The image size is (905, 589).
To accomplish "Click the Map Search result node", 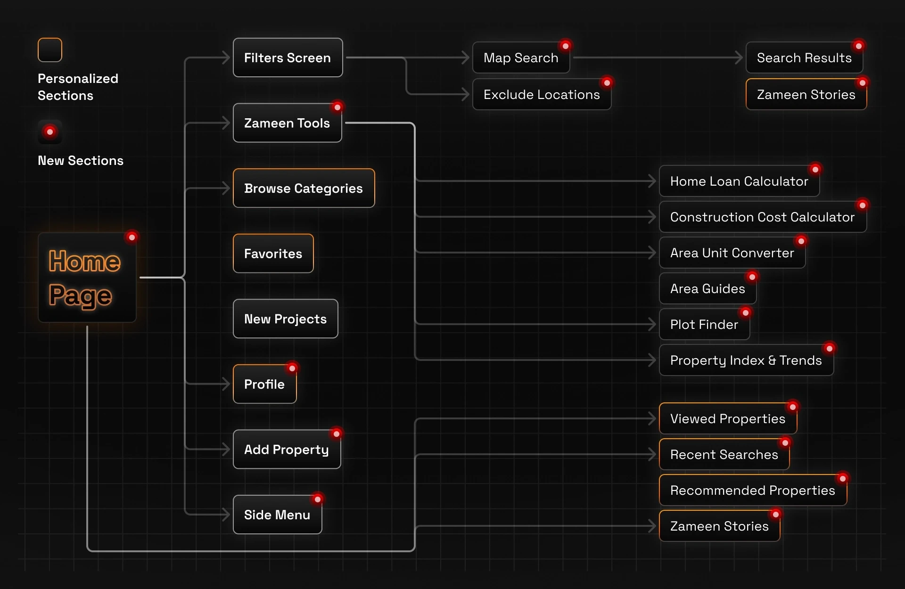I will [520, 57].
